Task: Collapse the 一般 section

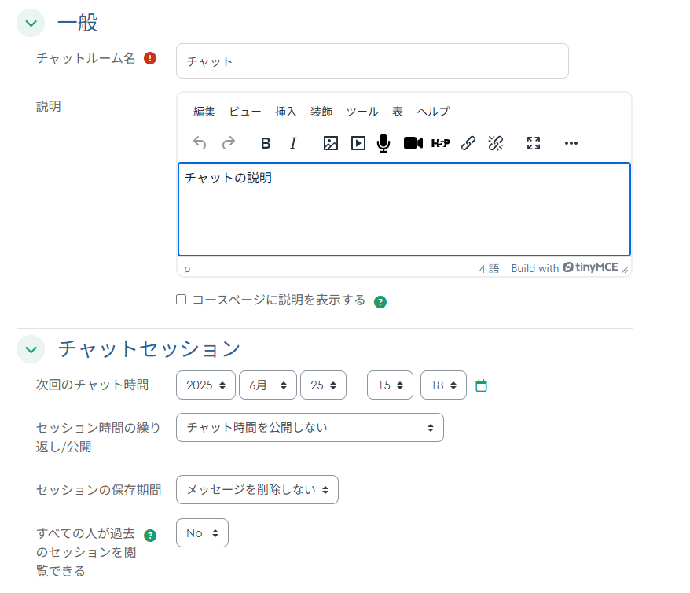Action: coord(30,23)
